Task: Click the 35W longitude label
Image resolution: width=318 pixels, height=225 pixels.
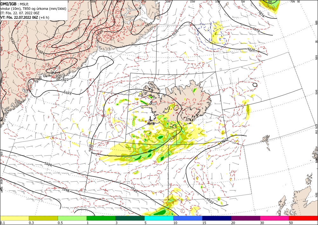Action: pos(93,2)
